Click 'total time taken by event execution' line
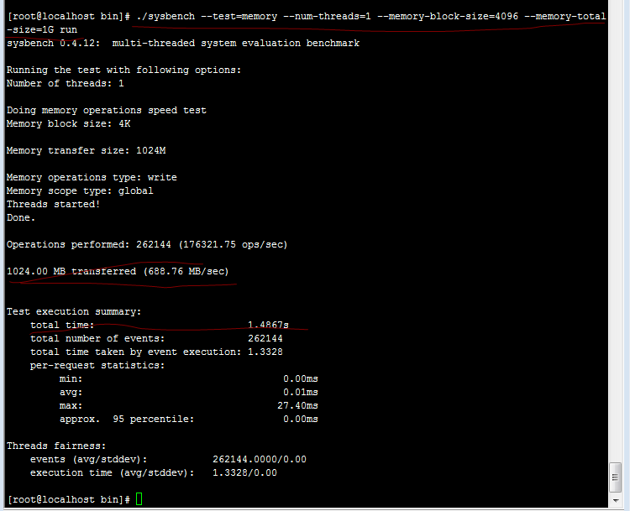 (x=156, y=352)
